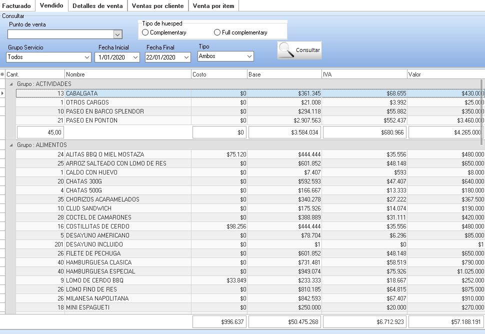The height and width of the screenshot is (334, 485).
Task: Expand the Tipo dropdown showing Ambos
Action: (249, 56)
